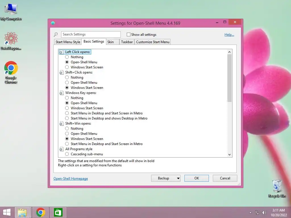Image resolution: width=291 pixels, height=218 pixels.
Task: Click the Search Settings input field
Action: pyautogui.click(x=91, y=34)
